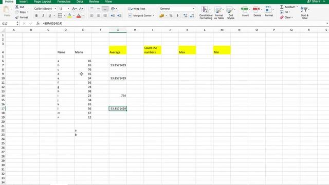Open Cell Styles gallery
The height and width of the screenshot is (185, 329).
point(231,13)
